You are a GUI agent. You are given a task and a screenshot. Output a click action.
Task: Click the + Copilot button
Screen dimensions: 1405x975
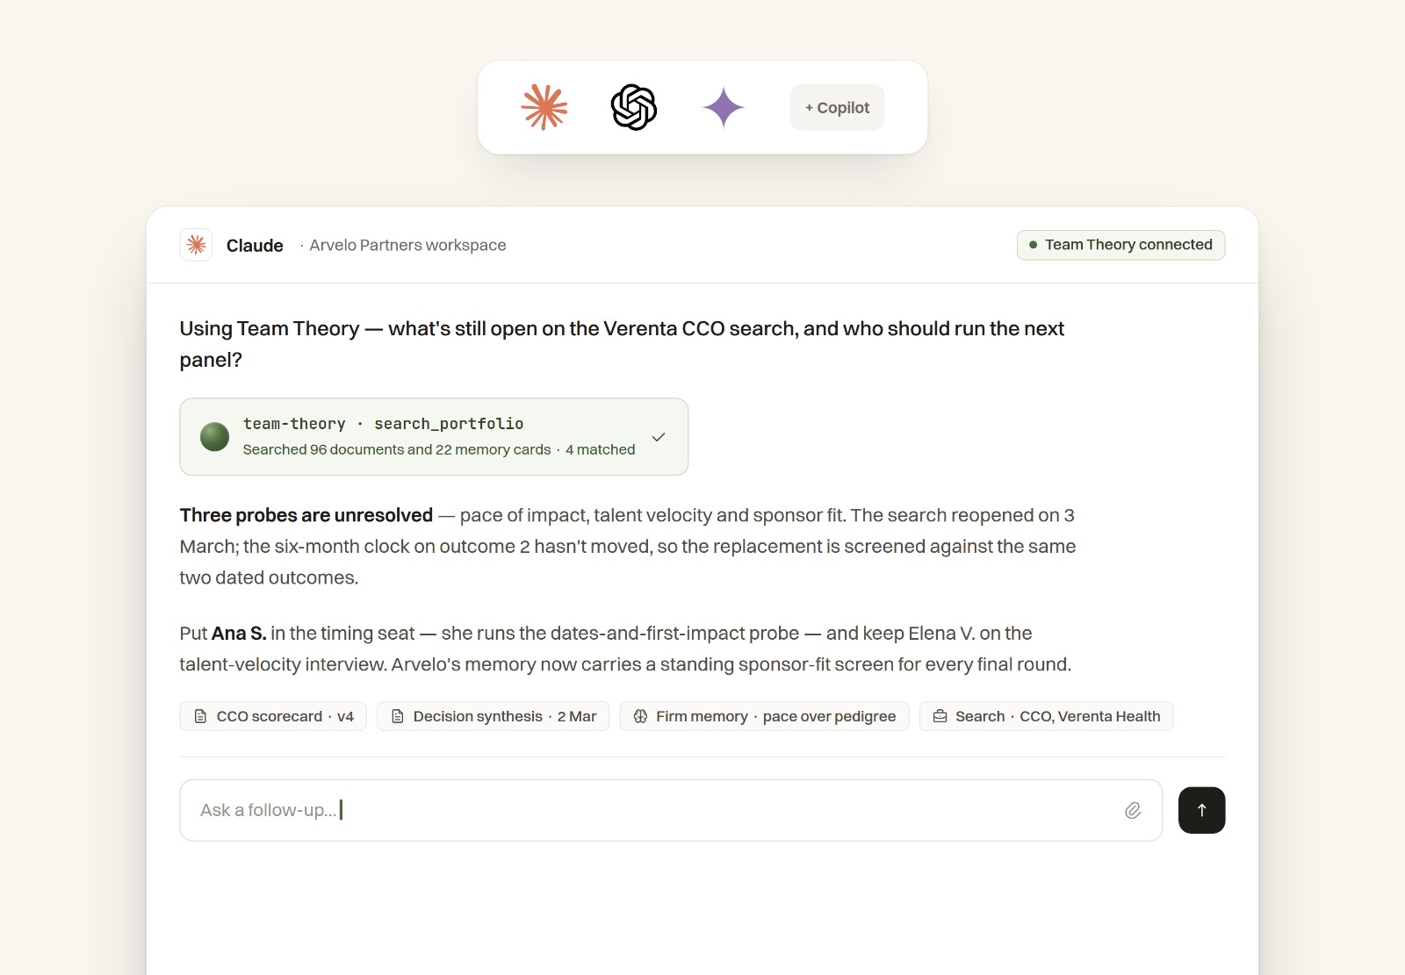pos(837,107)
